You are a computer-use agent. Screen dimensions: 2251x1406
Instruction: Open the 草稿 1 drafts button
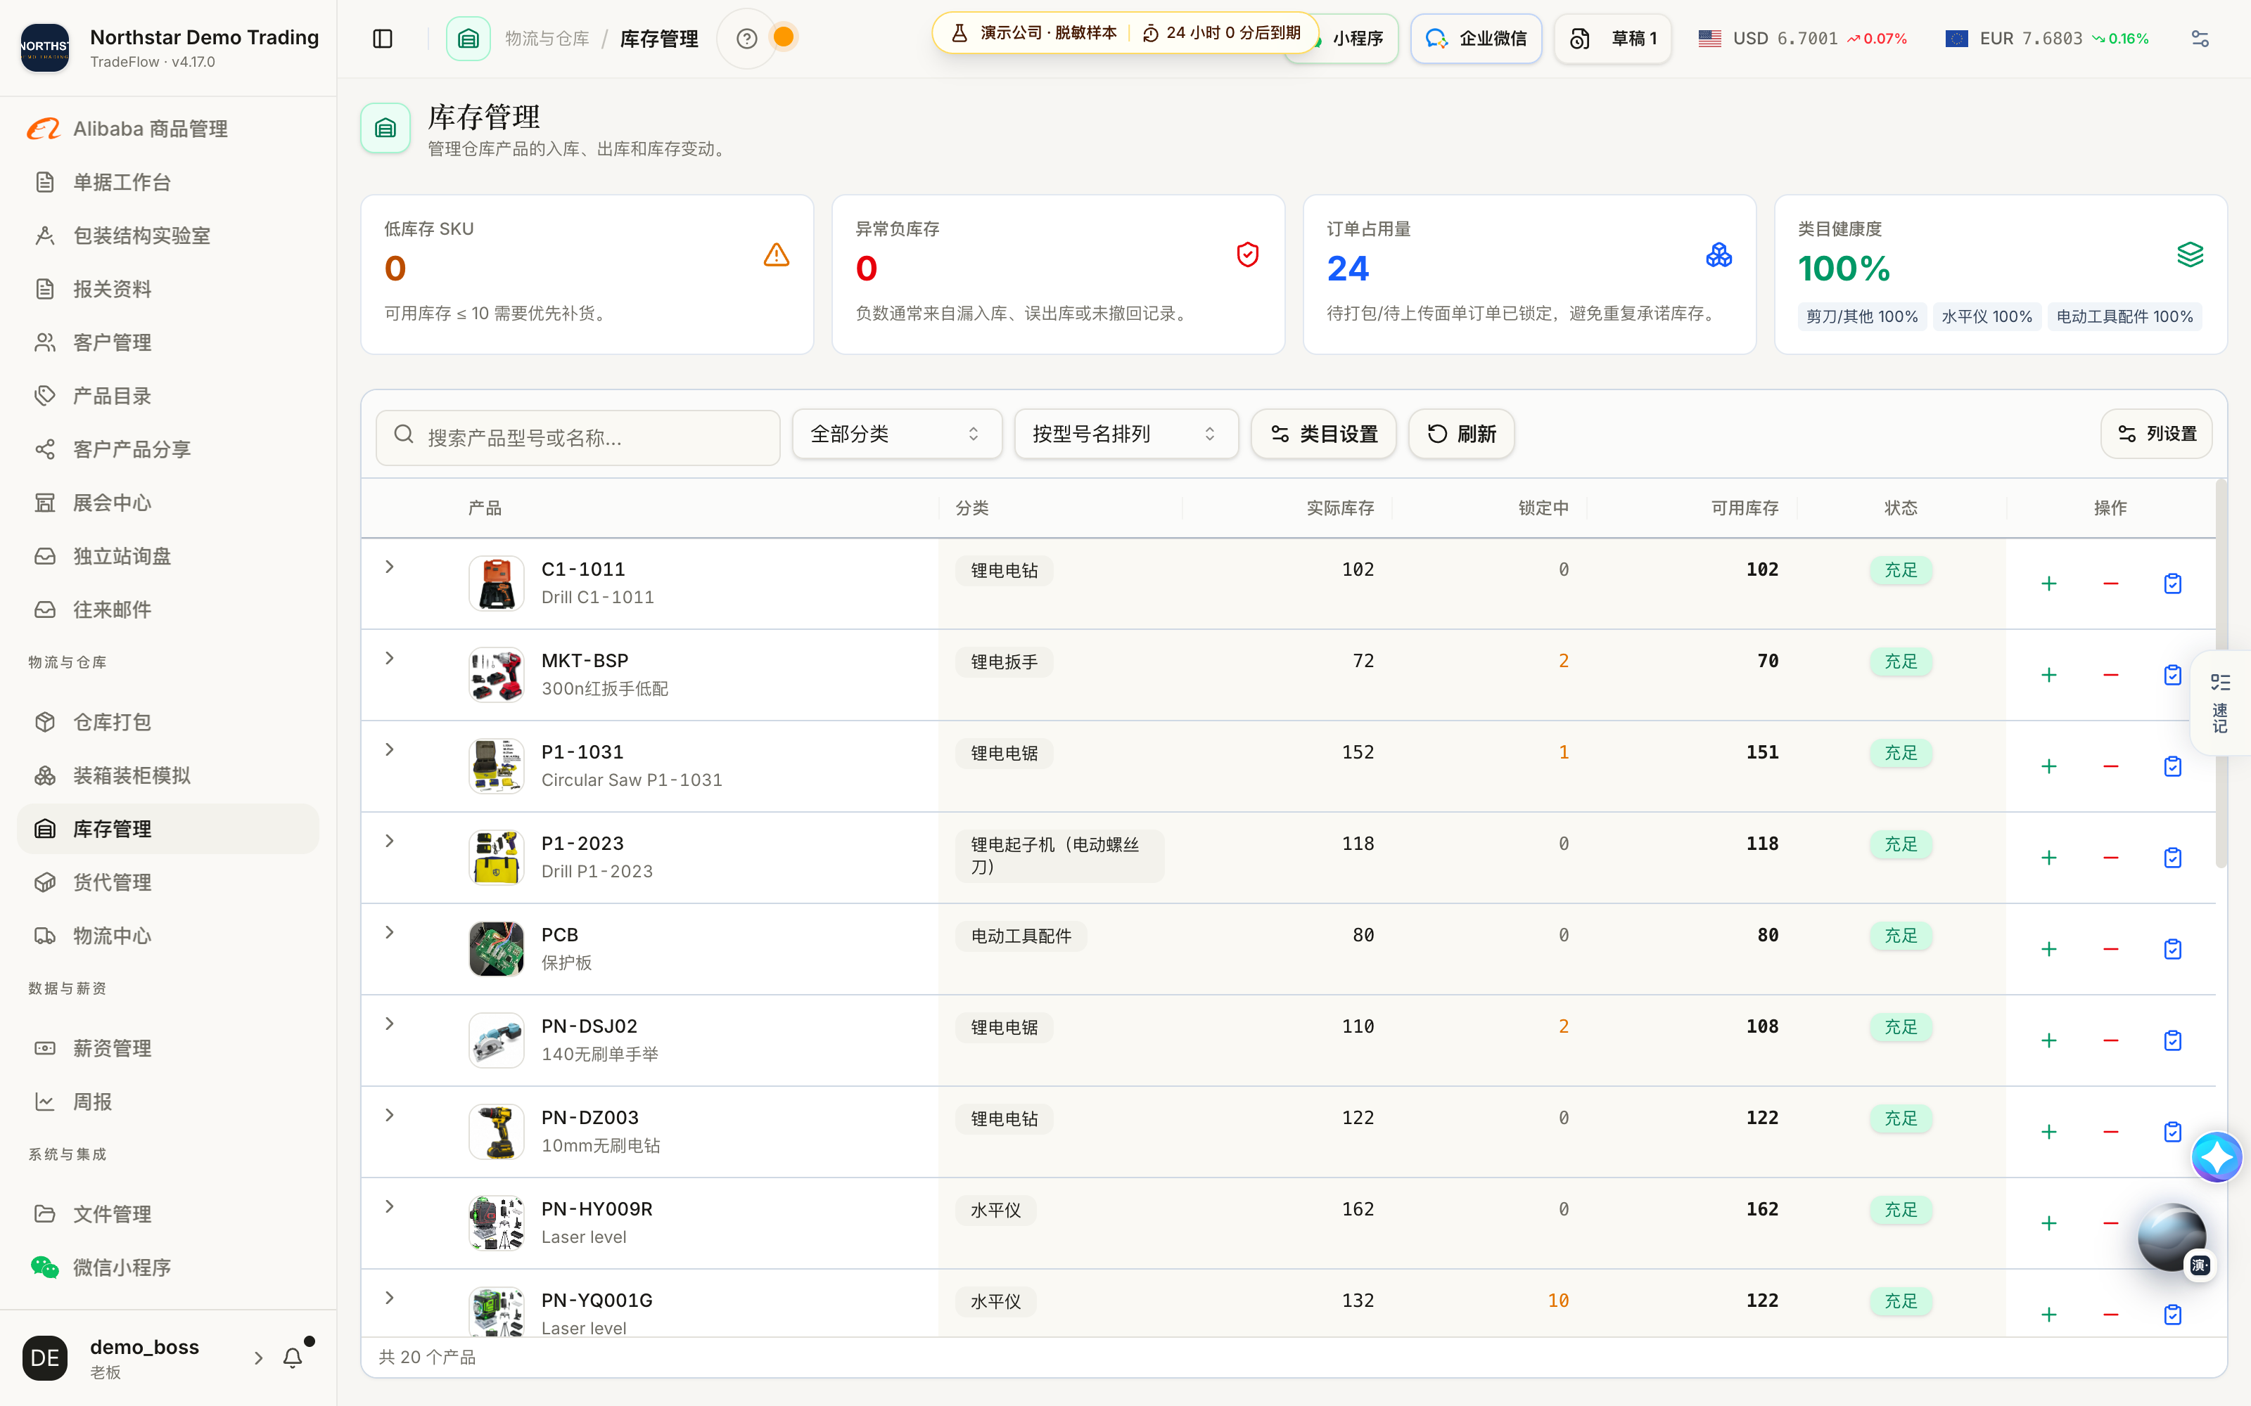coord(1612,38)
